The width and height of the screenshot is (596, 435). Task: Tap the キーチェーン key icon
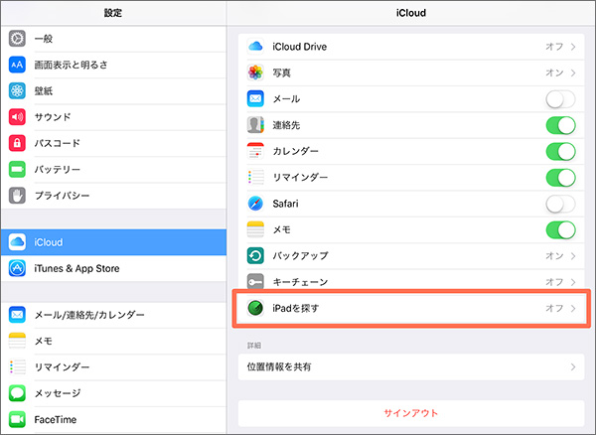[255, 282]
